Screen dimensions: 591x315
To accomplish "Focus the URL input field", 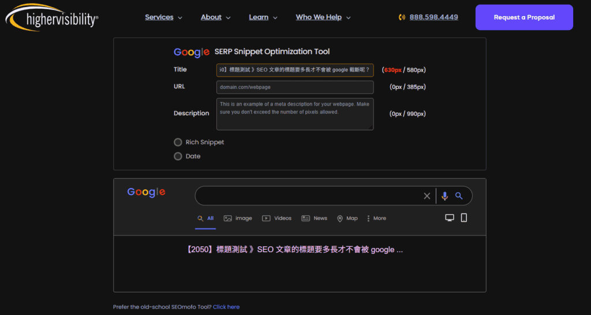I will click(x=295, y=87).
